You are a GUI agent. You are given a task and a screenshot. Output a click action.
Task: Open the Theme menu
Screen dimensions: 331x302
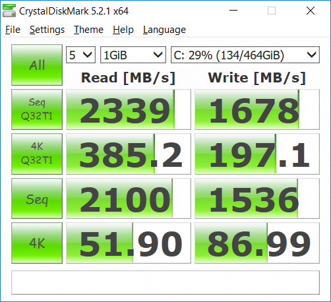point(88,30)
